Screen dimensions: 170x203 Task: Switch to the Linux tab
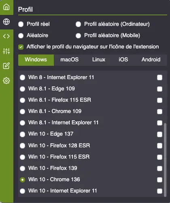tap(99, 60)
